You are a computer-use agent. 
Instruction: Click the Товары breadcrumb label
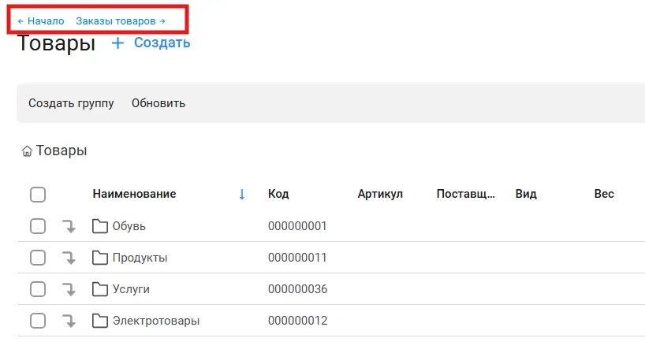coord(62,150)
